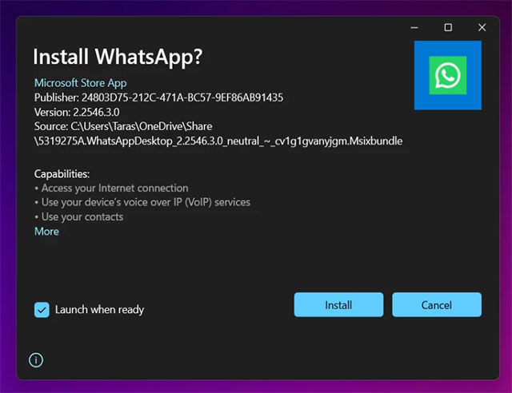
Task: Uncheck the Launch when ready checkbox
Action: (x=42, y=309)
